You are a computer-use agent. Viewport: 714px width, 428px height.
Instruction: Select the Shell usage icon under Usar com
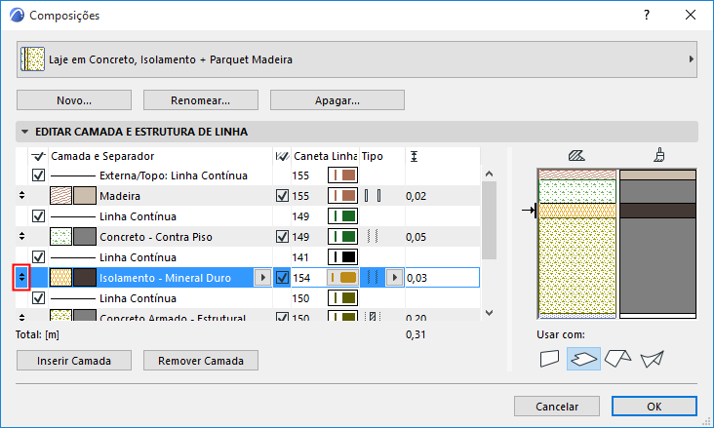pos(653,359)
